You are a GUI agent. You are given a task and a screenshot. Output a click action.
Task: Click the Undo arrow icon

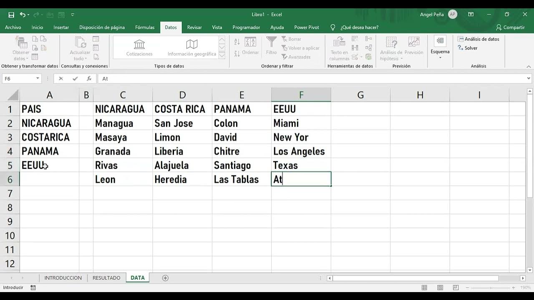coord(23,15)
